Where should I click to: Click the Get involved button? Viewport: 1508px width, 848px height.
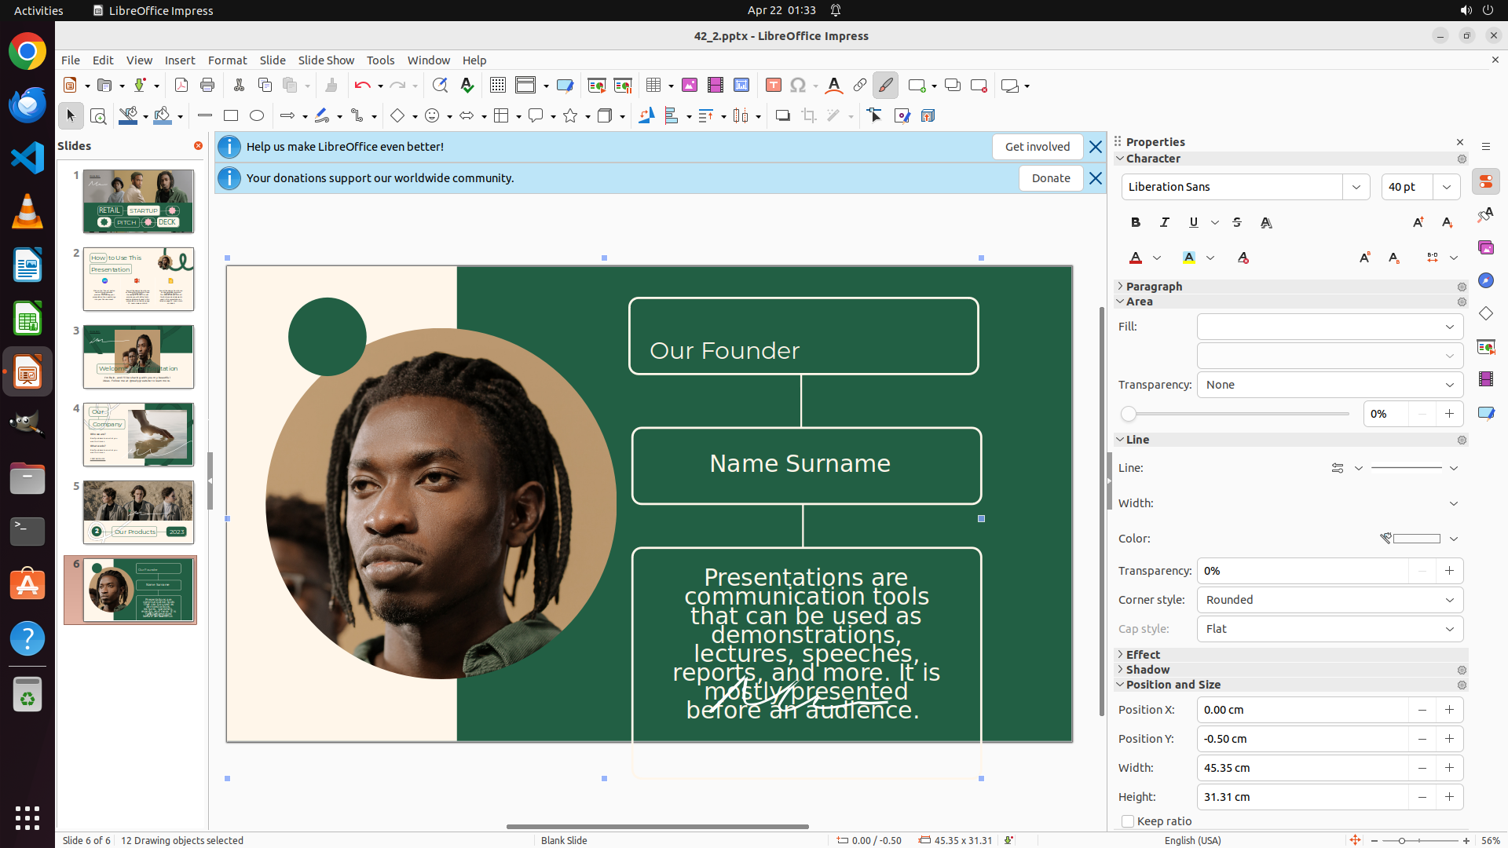[x=1037, y=147]
